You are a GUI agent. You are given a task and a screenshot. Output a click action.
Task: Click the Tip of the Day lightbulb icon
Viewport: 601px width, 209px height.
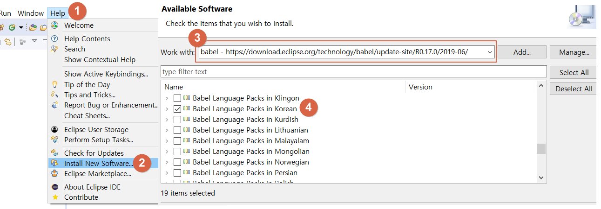coord(55,85)
